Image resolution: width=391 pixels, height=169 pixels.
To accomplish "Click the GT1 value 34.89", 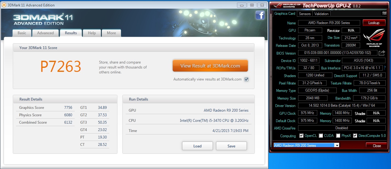I will coord(102,108).
